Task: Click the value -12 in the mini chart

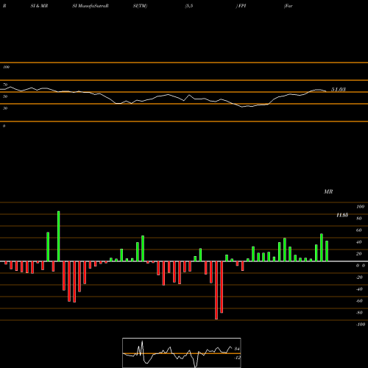Action: pos(237,358)
